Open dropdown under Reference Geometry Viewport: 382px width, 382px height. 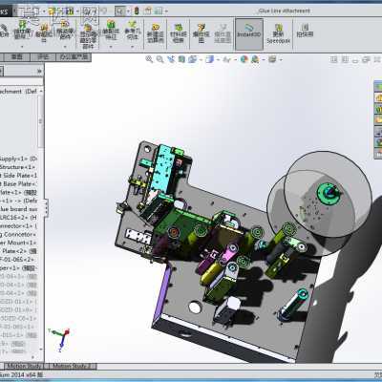point(132,47)
